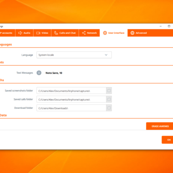Open Text Messages font picker icon
Screen dimensions: 173x173
(39, 73)
